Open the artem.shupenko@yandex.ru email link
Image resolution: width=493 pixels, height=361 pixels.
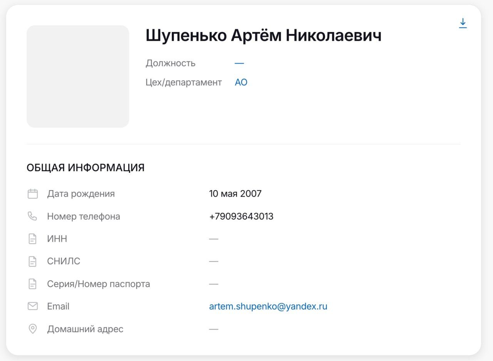pos(268,306)
